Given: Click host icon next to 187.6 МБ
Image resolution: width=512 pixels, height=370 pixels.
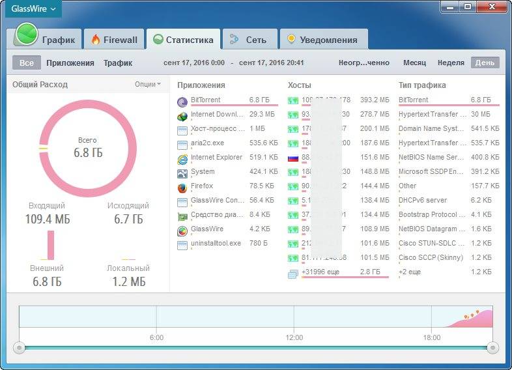Looking at the screenshot, I should click(x=293, y=144).
